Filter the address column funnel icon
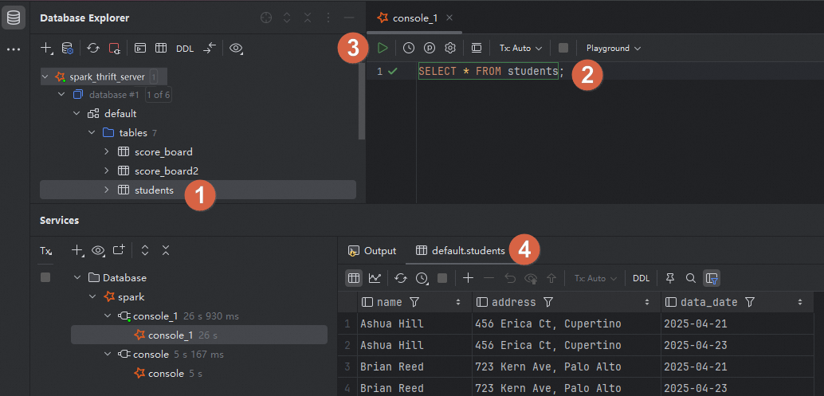 [x=548, y=302]
